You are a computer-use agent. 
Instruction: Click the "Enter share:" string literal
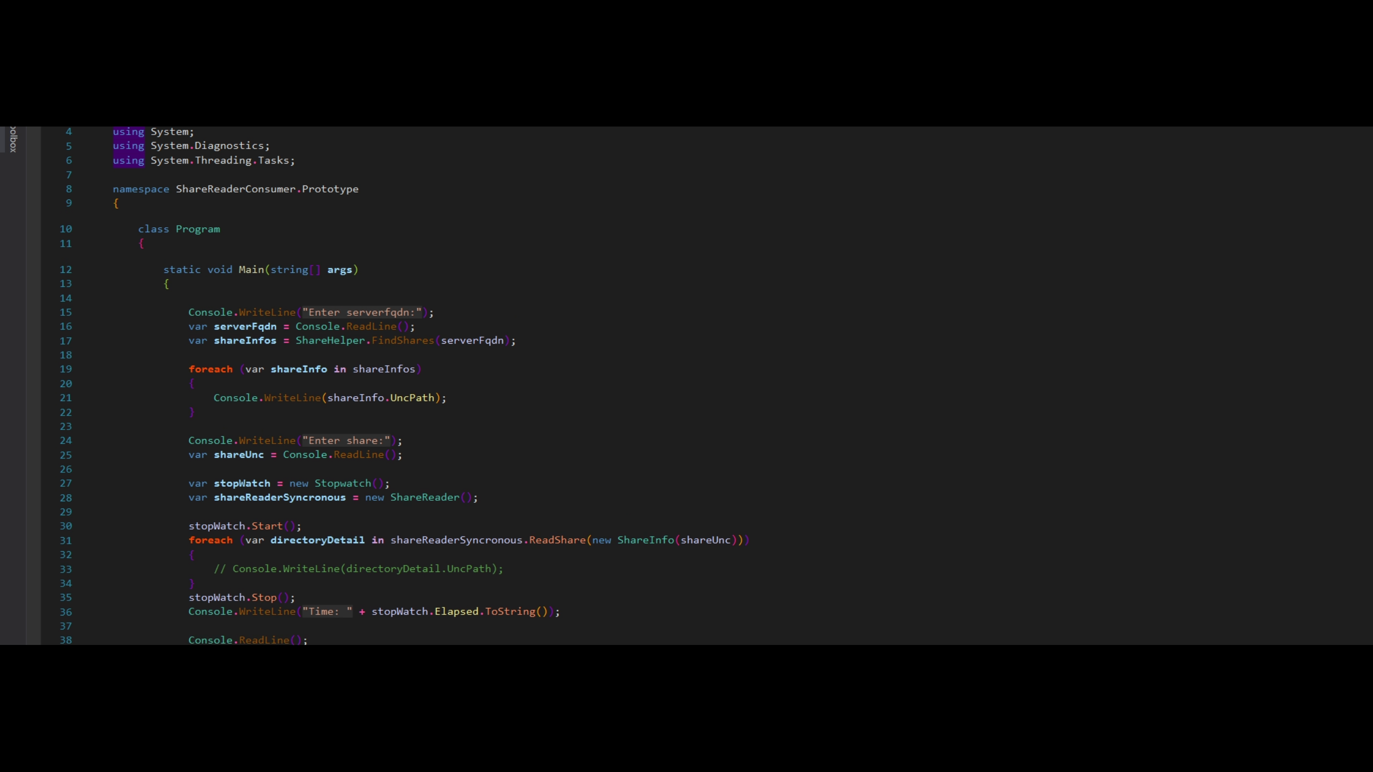(x=346, y=441)
